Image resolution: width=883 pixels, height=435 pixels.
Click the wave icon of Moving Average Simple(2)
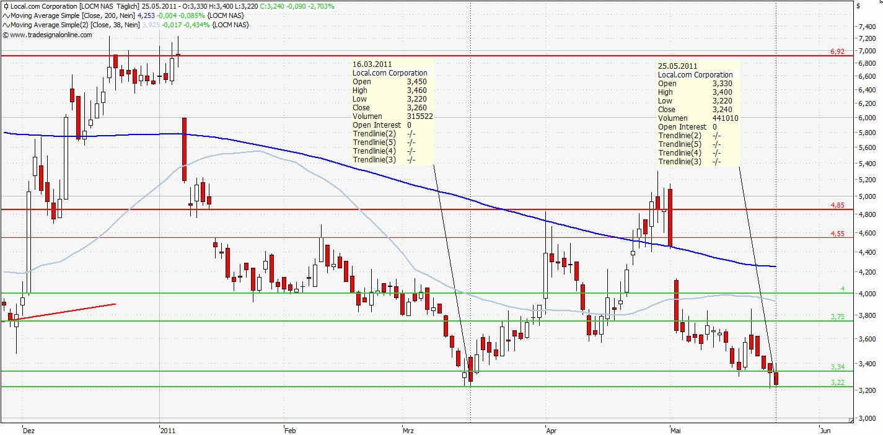(x=6, y=25)
